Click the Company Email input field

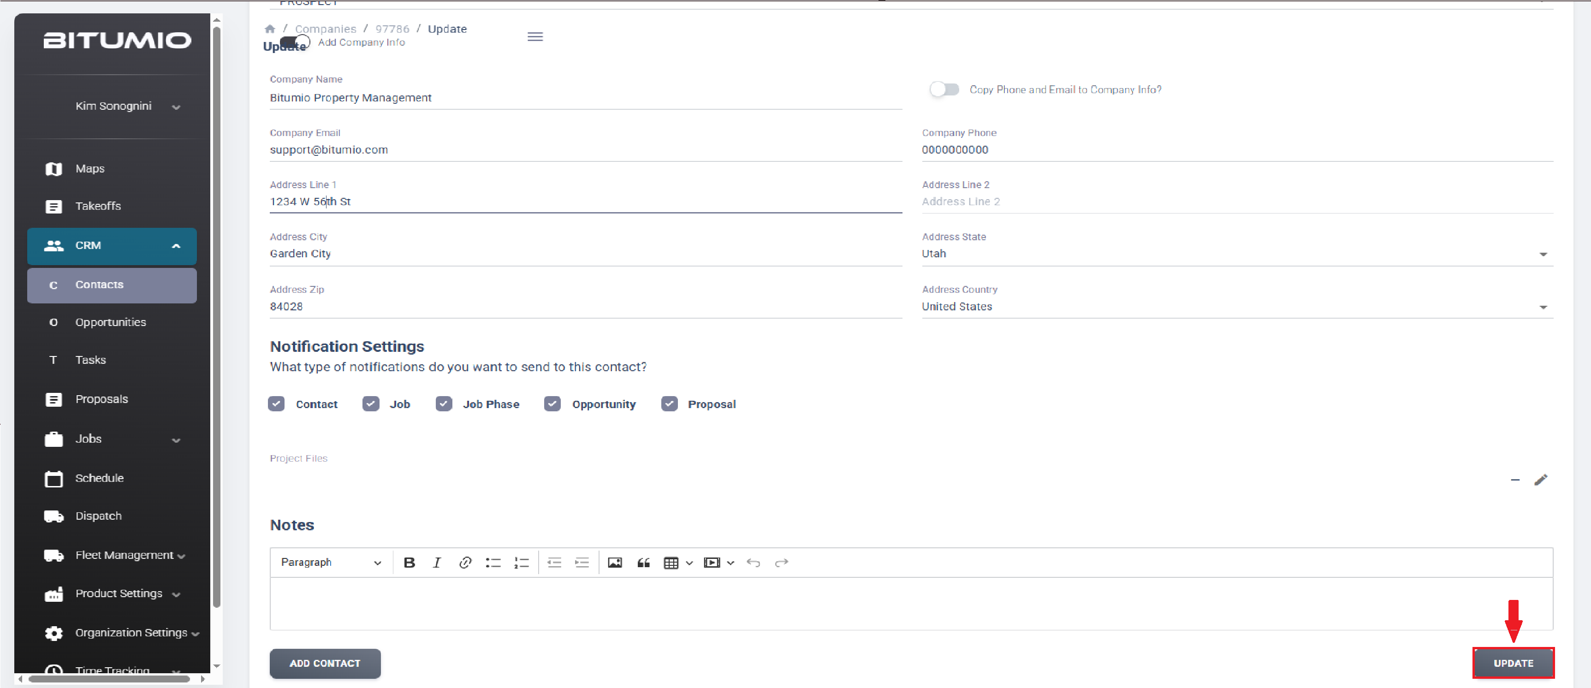586,150
